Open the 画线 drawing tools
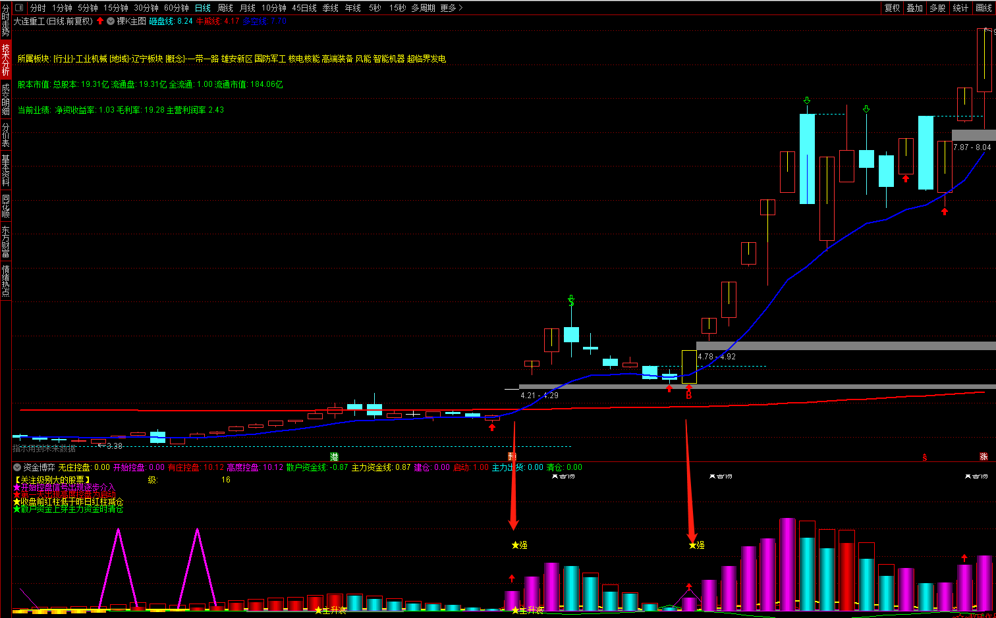The width and height of the screenshot is (996, 618). click(x=983, y=8)
